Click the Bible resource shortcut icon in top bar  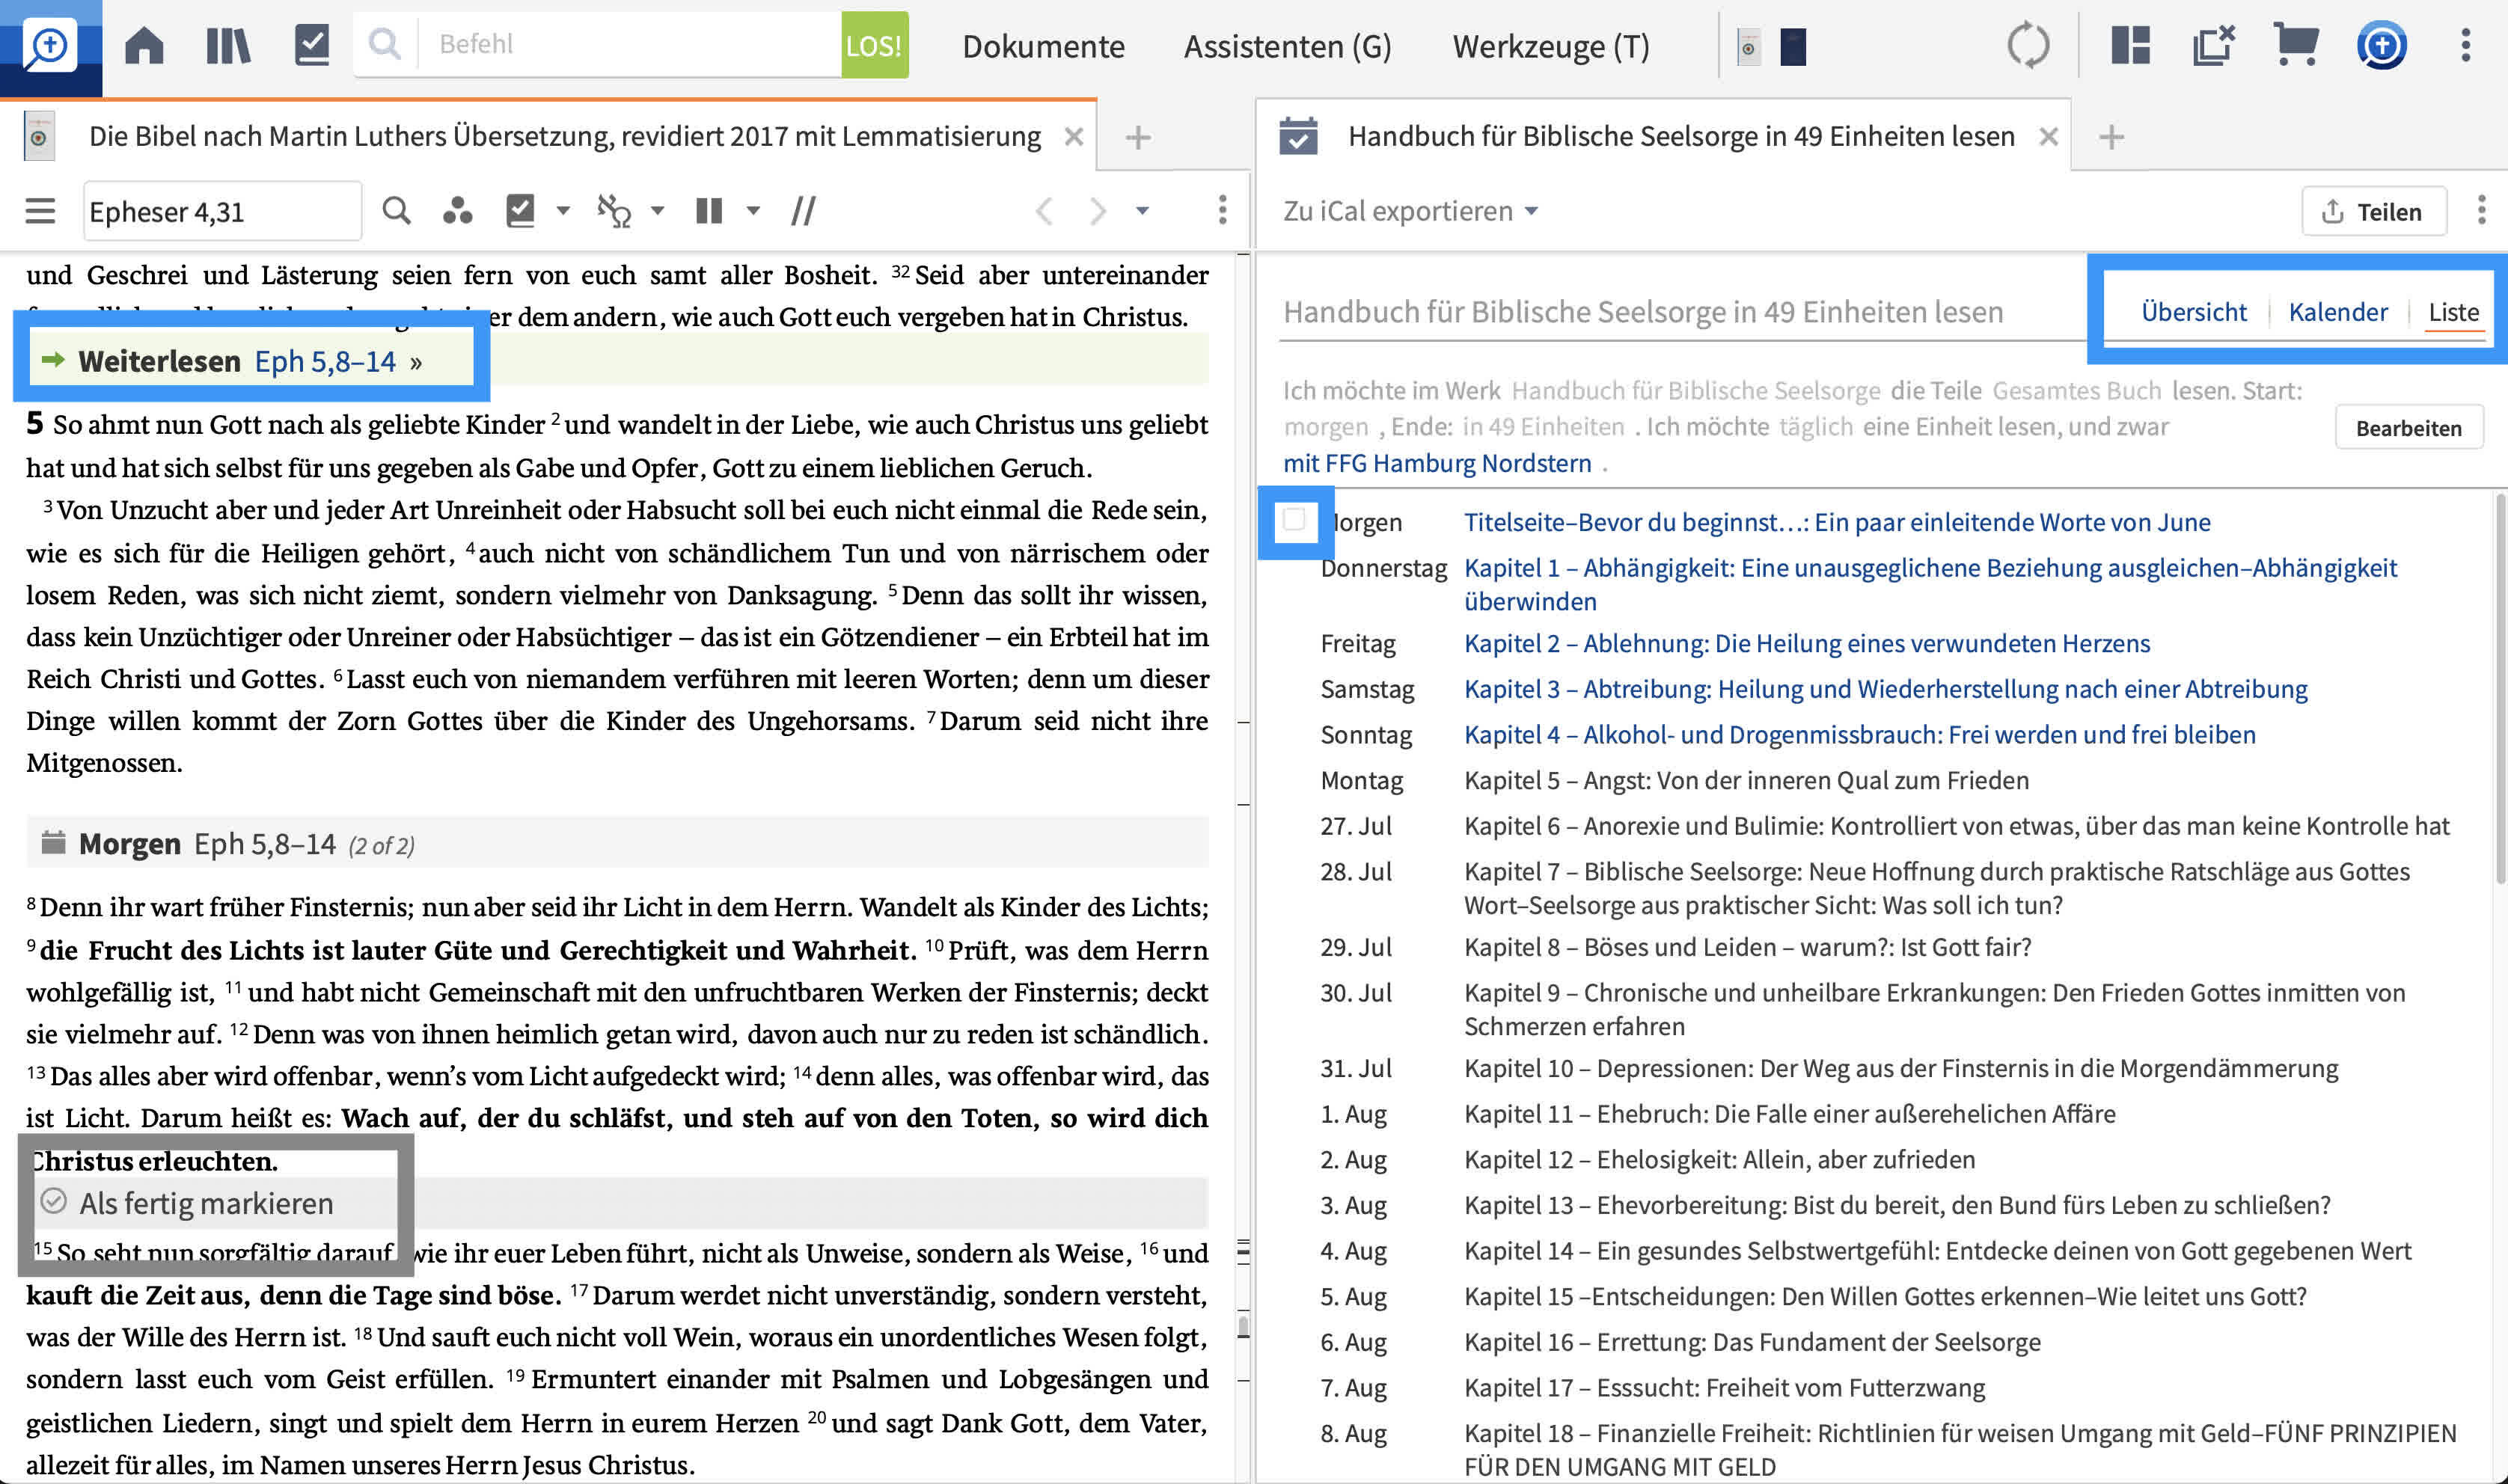tap(1748, 47)
